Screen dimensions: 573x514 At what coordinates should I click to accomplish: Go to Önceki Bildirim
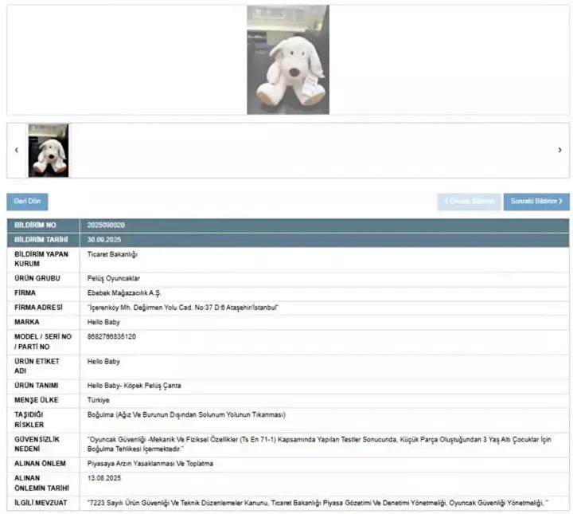click(469, 202)
